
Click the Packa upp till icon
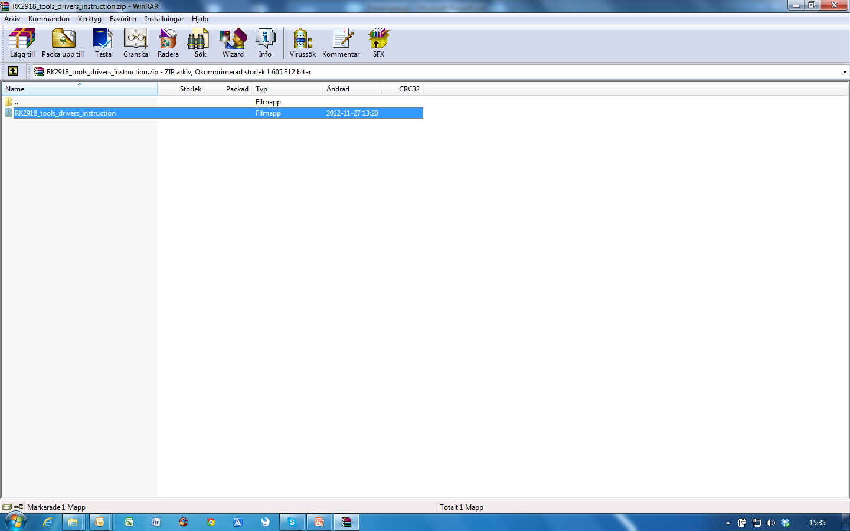coord(63,43)
